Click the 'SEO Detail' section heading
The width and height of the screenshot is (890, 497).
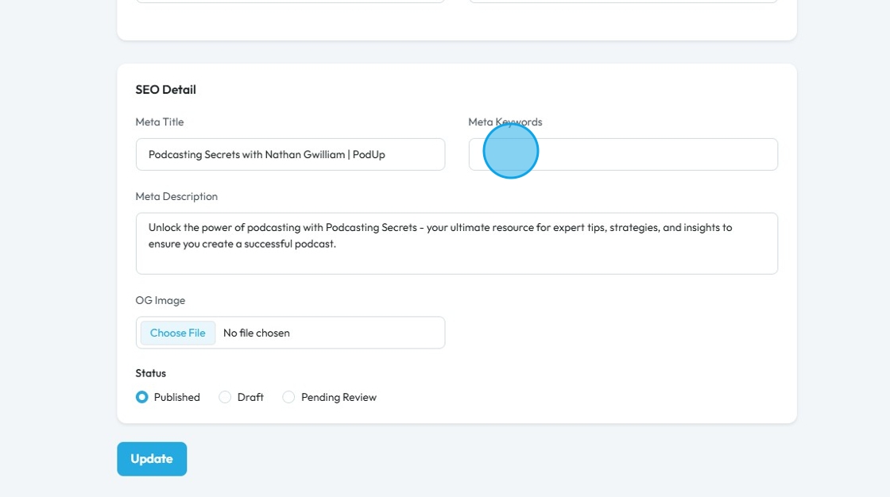(x=166, y=90)
